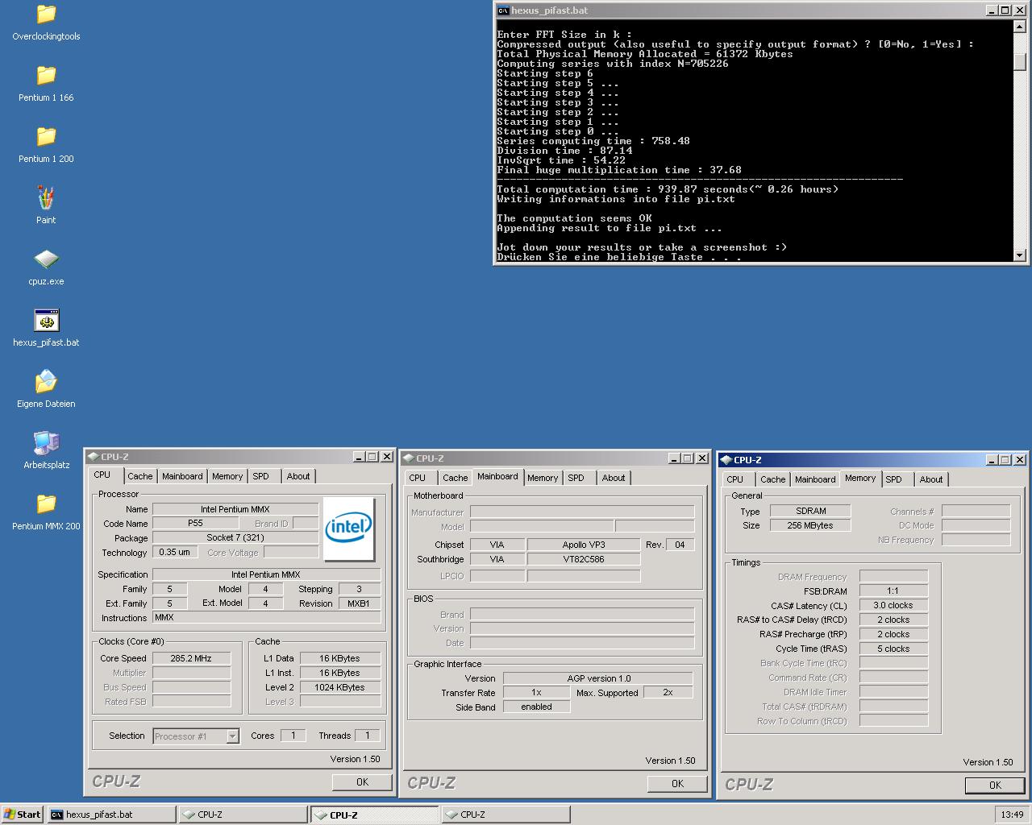
Task: Open the Pentium 1 166 folder icon
Action: pos(46,76)
